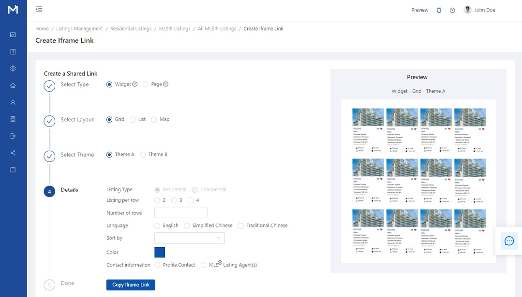This screenshot has height=297, width=522.
Task: Open the settings gear sidebar icon
Action: 13,69
